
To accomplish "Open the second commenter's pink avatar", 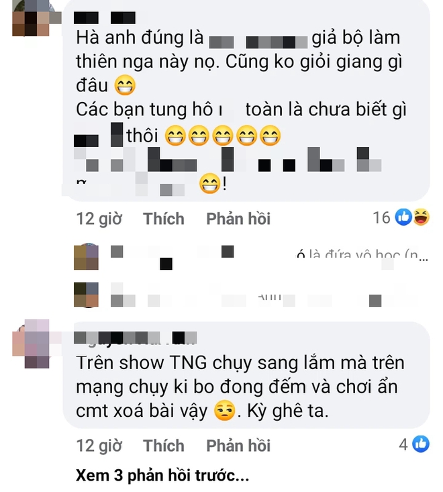I will (x=31, y=344).
